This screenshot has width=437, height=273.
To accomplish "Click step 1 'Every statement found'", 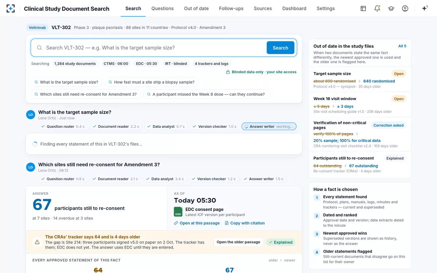I will (345, 197).
